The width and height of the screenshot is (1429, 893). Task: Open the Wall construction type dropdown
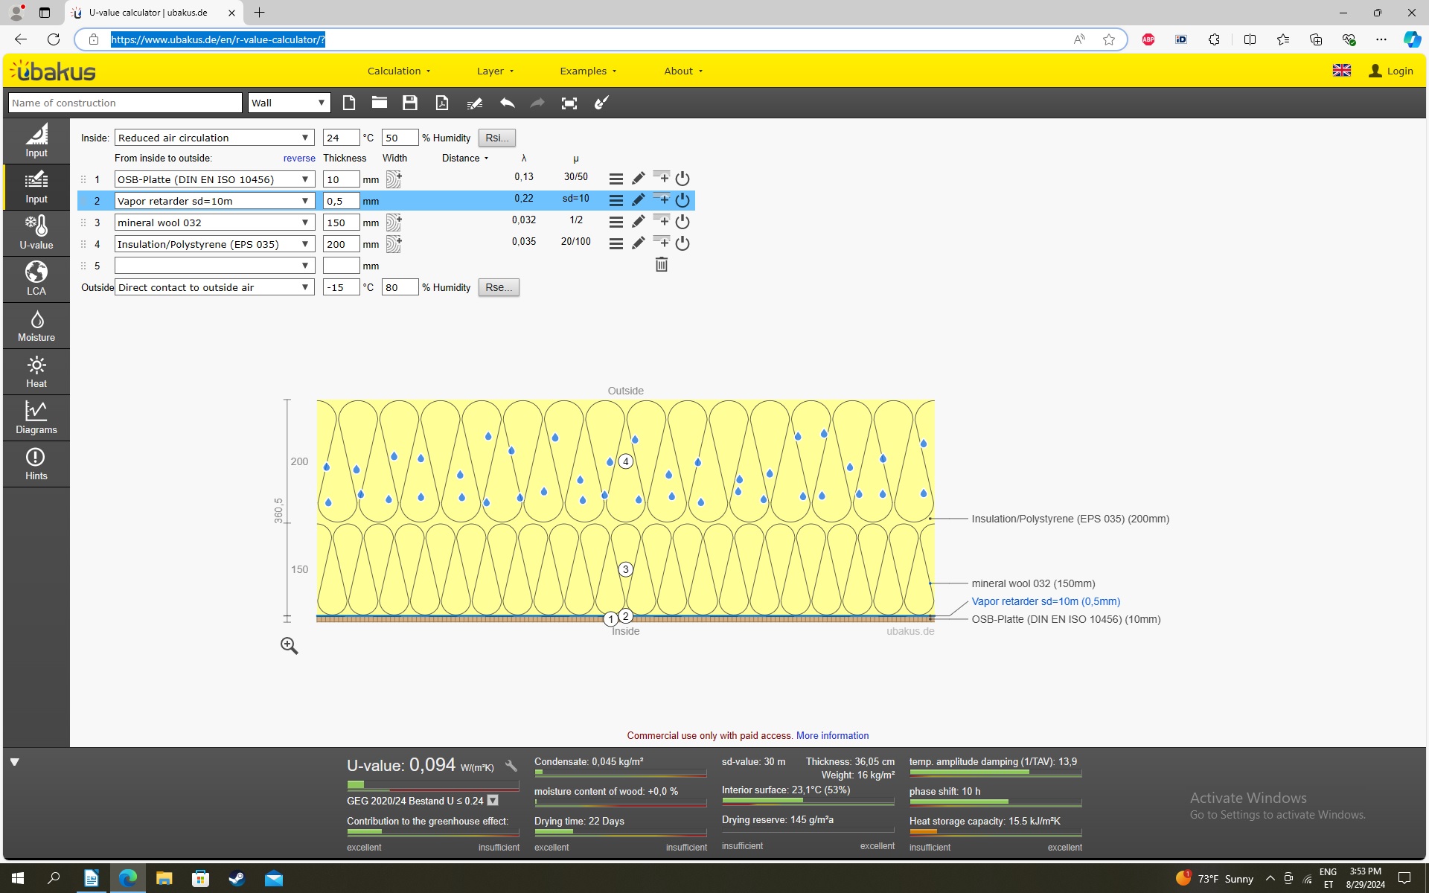(289, 103)
